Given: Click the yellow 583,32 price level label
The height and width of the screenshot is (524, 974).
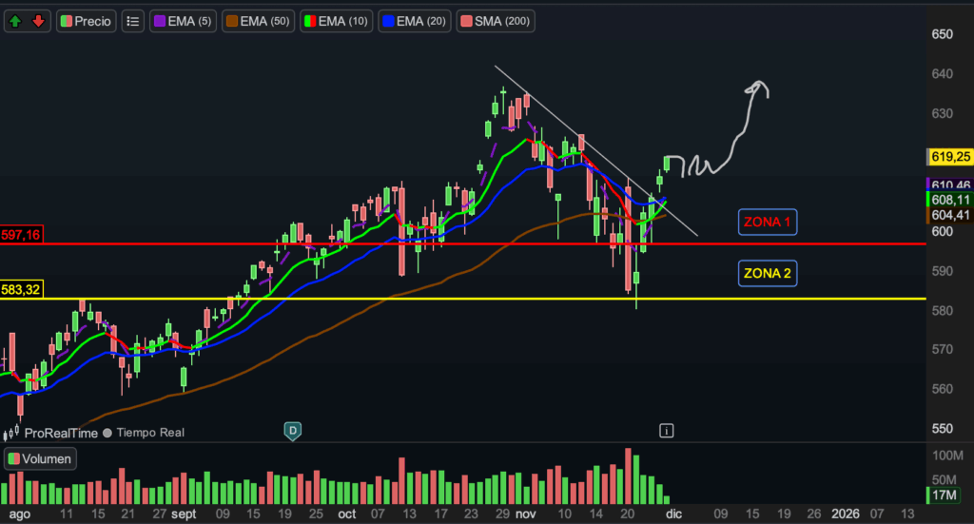Looking at the screenshot, I should pos(22,289).
